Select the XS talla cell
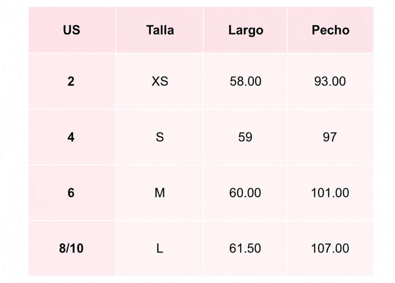395x283 pixels. [160, 81]
